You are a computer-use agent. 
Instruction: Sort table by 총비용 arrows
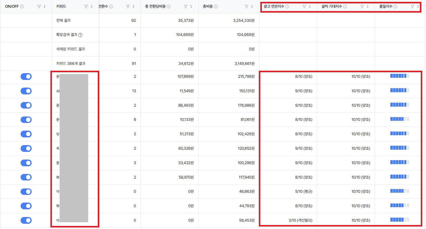click(x=252, y=6)
